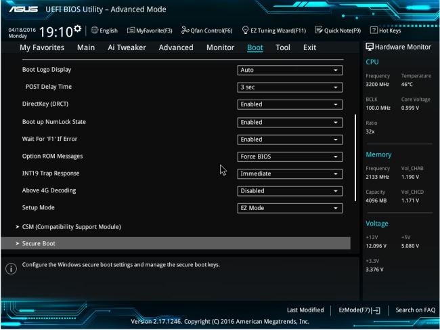Click Core Voltage value 0.999 V

(410, 108)
